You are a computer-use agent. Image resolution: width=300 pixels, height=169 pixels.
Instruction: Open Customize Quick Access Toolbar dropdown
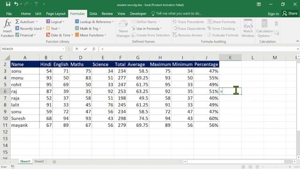click(x=44, y=4)
